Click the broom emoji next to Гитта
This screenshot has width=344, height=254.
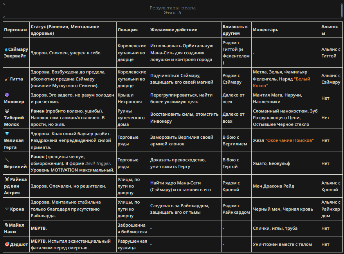tap(7, 79)
